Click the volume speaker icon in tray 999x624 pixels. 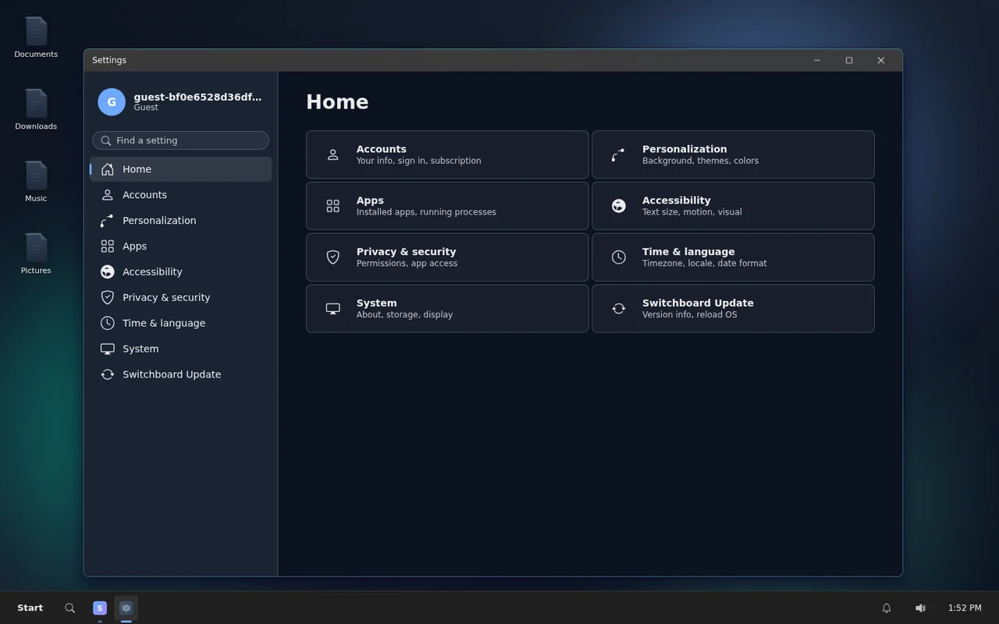click(920, 608)
